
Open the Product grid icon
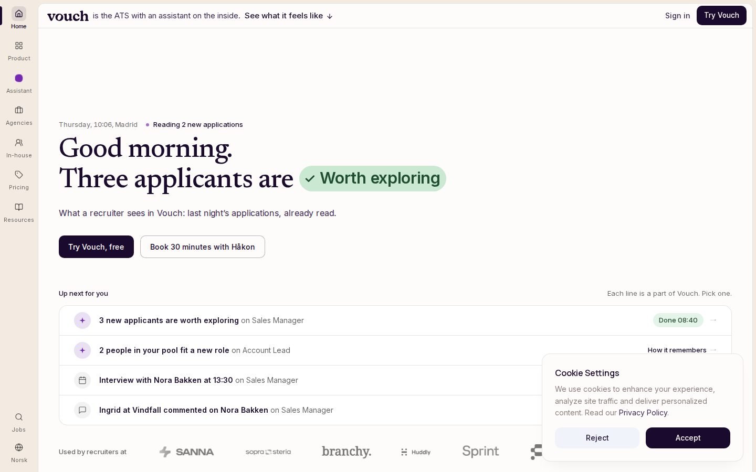[x=19, y=46]
